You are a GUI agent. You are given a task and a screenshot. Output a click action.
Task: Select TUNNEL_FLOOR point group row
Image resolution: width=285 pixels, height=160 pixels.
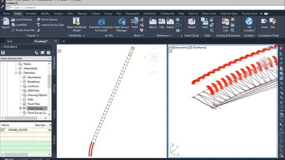(26, 130)
